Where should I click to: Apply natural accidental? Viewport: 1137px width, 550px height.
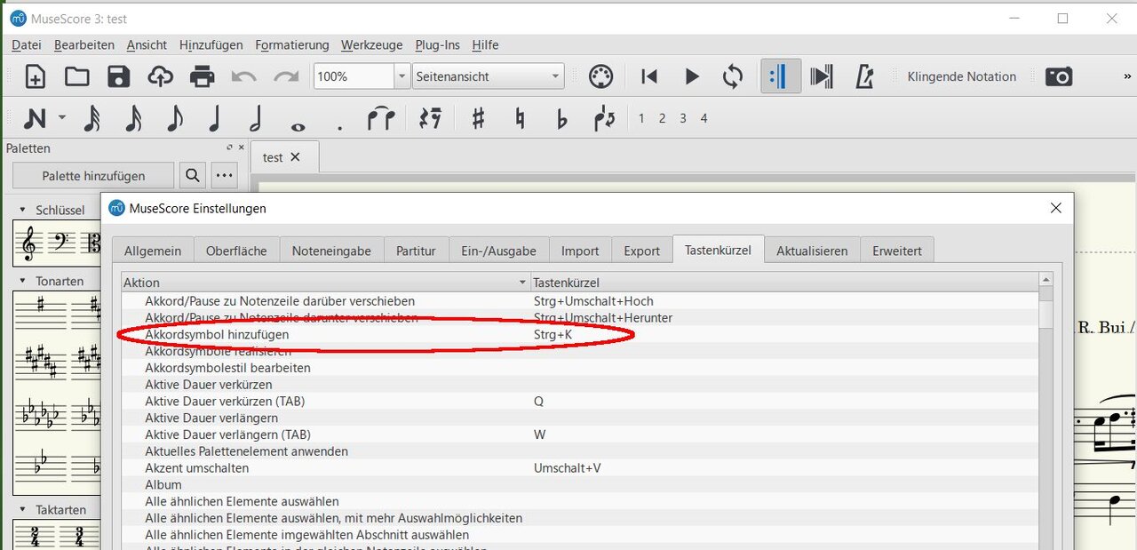click(x=521, y=118)
